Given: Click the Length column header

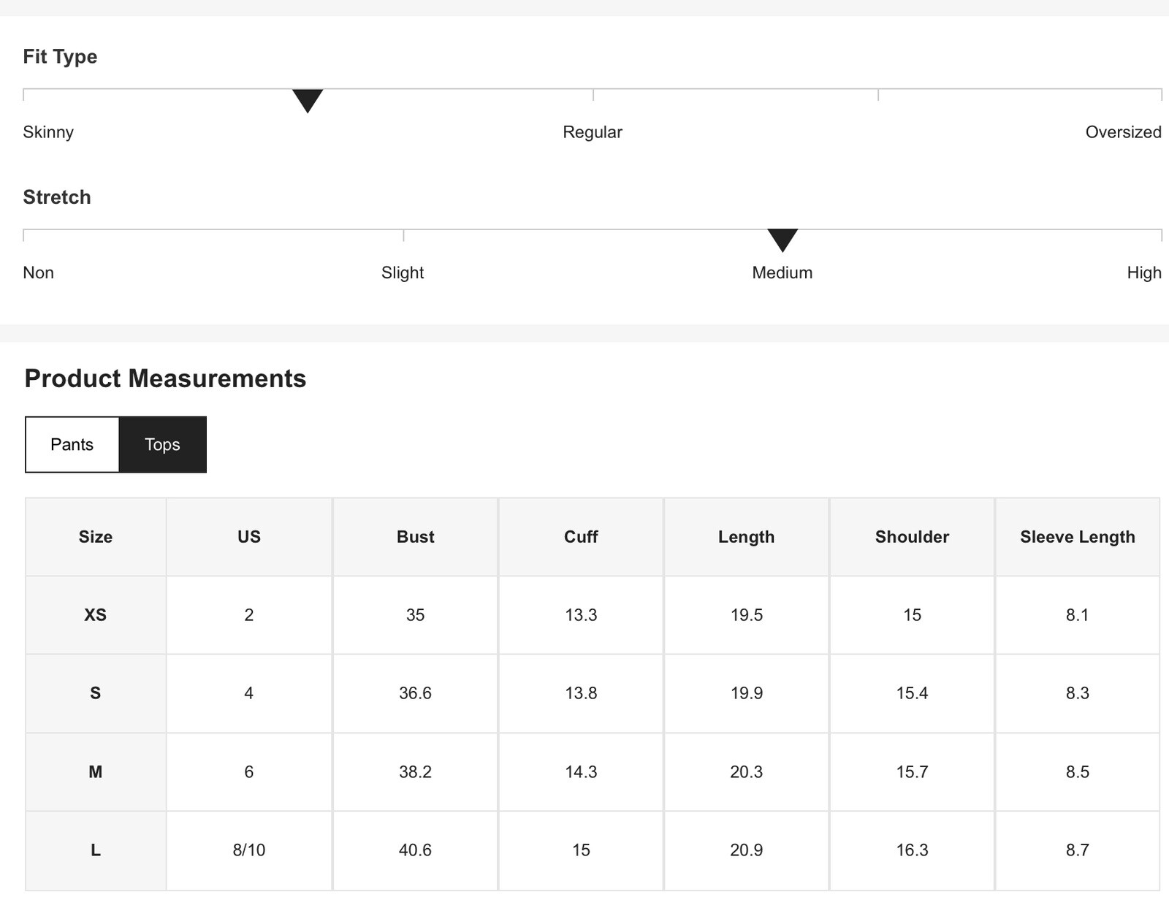Looking at the screenshot, I should pyautogui.click(x=746, y=537).
